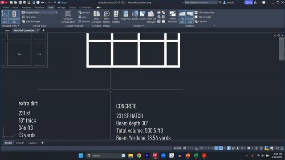This screenshot has height=160, width=285.
Task: Open the Viewport Configuration dropdown arrow
Action: pyautogui.click(x=76, y=20)
